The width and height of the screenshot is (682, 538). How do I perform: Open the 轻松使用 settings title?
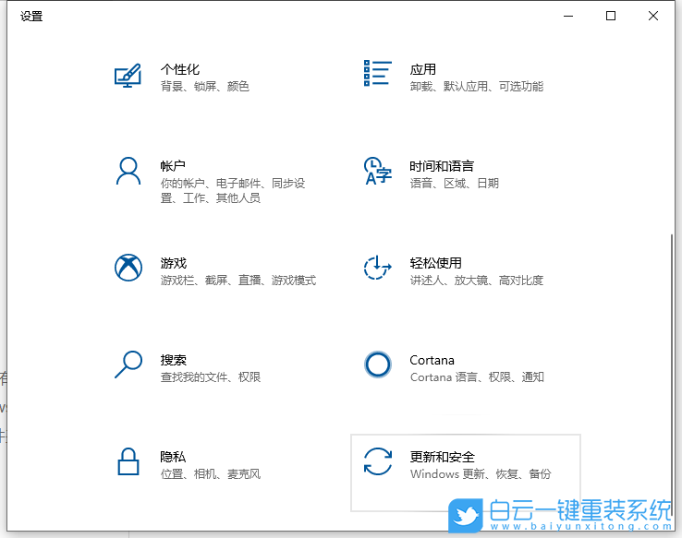[436, 263]
